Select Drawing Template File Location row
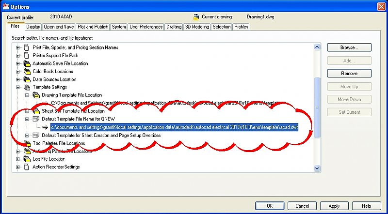This screenshot has height=214, width=388. click(72, 95)
